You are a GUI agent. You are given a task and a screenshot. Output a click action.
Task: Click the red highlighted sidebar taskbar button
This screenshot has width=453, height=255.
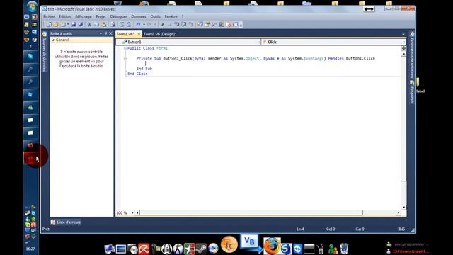(x=30, y=158)
